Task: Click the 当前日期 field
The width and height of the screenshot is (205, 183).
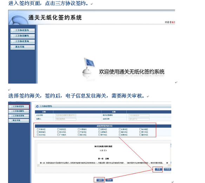Action: point(139,119)
